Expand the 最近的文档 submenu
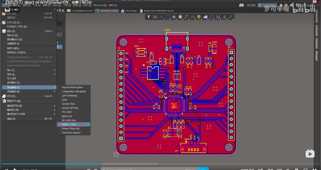The height and width of the screenshot is (170, 321). pyautogui.click(x=29, y=106)
